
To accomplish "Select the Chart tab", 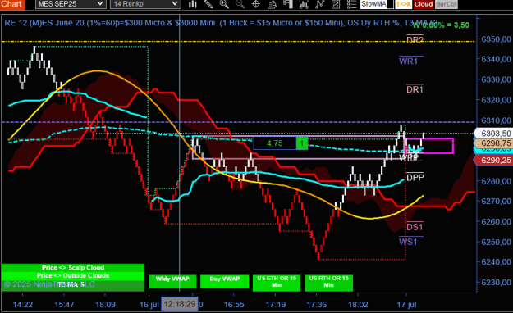I will point(12,4).
